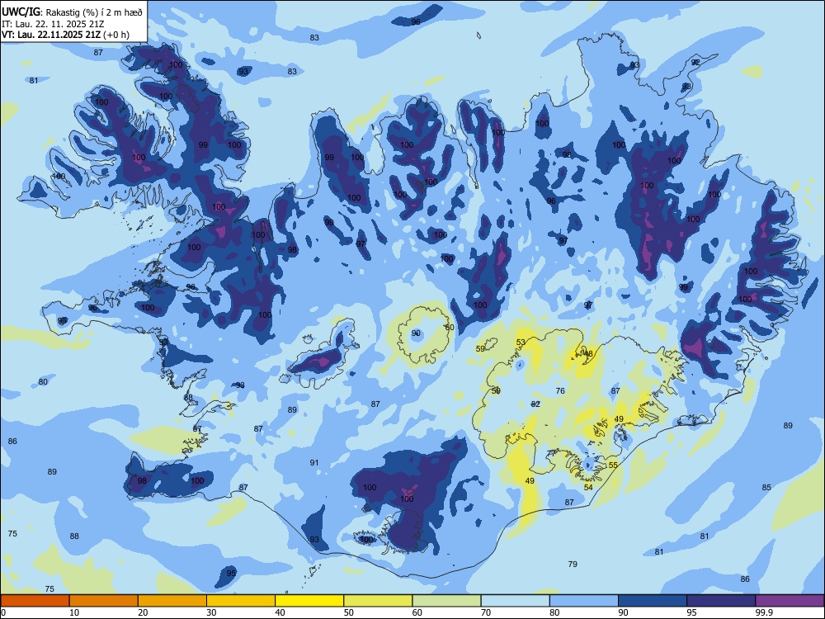Click the '85' value over the sea
This screenshot has height=619, width=825.
(x=766, y=488)
